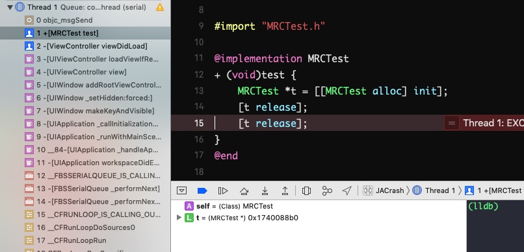Hide the debug area with toggle button
The image size is (524, 252).
click(181, 190)
